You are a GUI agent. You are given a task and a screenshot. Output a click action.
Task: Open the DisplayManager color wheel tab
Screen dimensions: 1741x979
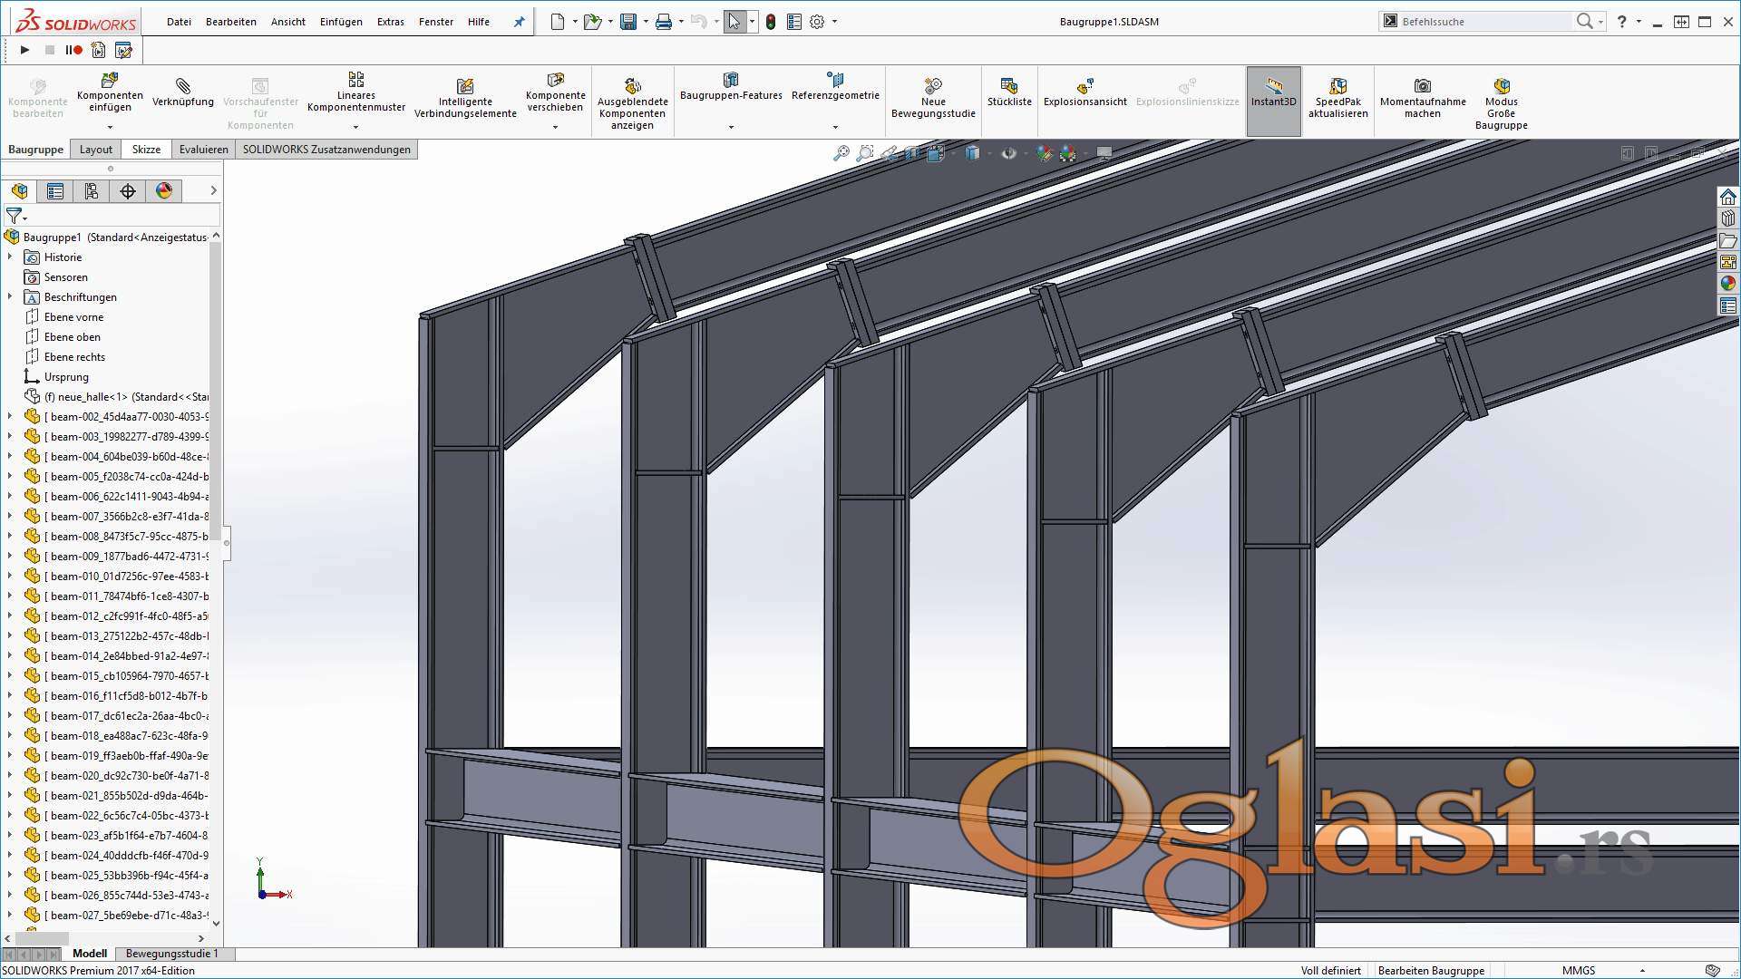[x=164, y=191]
